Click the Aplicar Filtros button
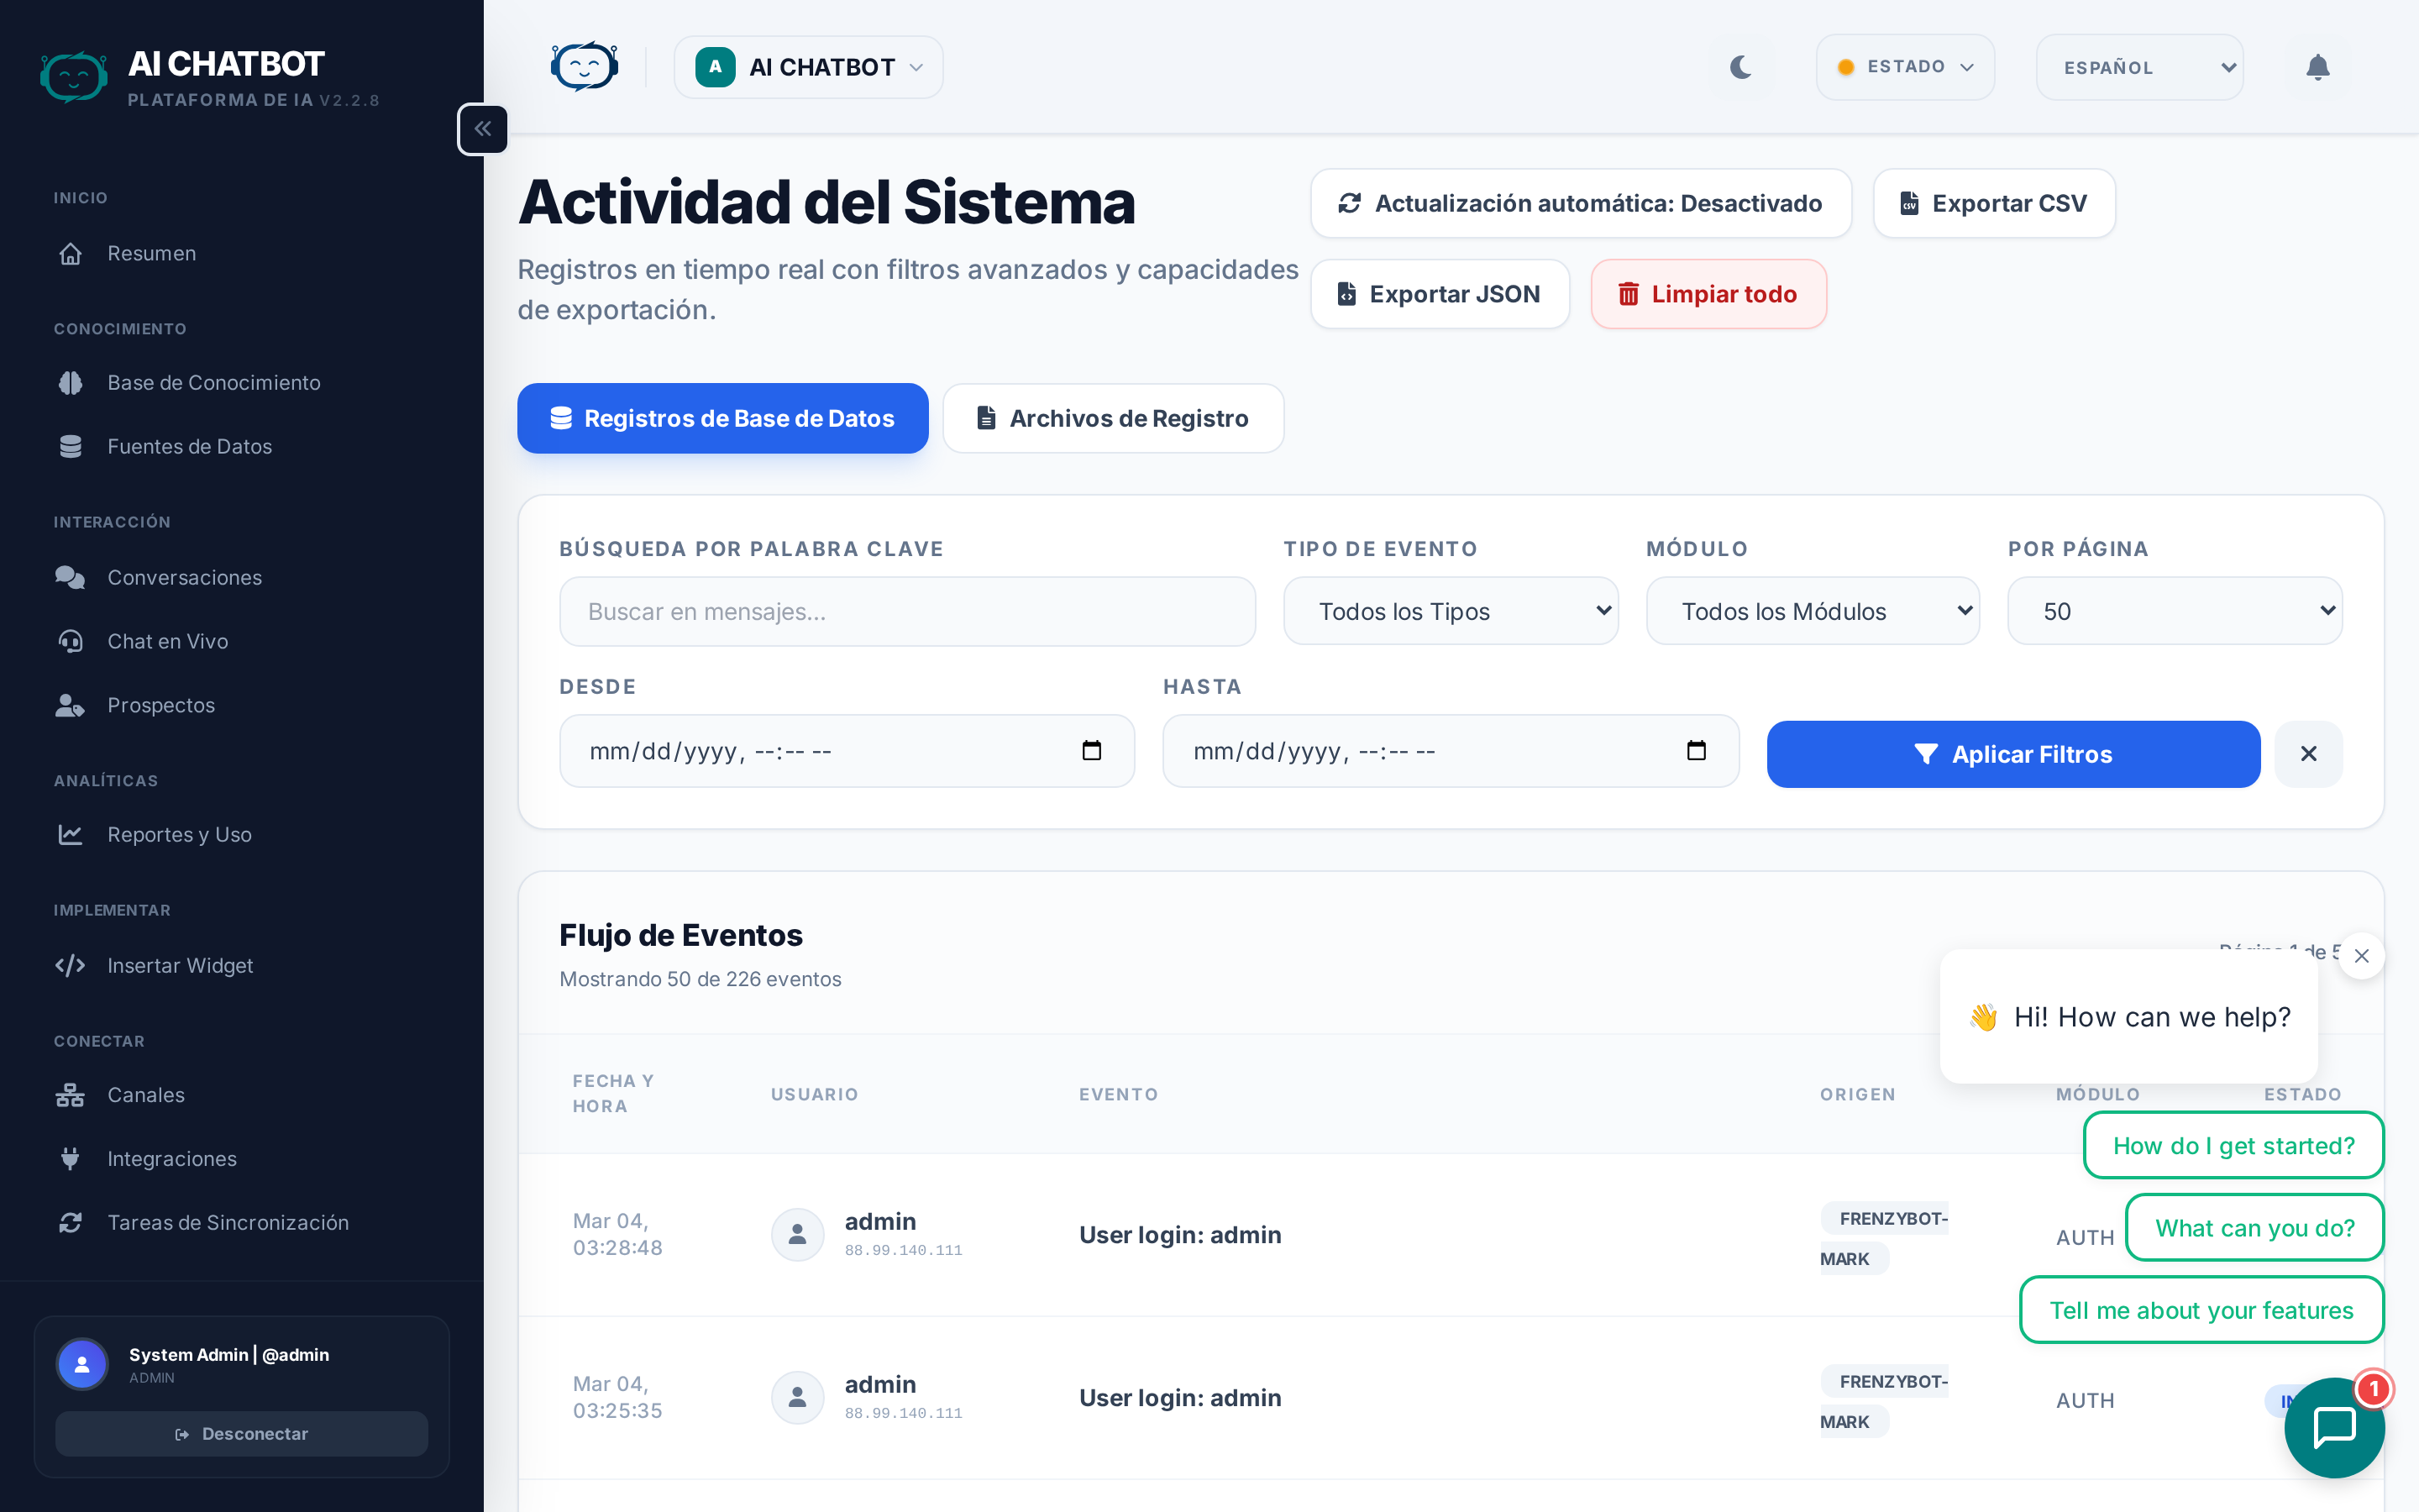The image size is (2419, 1512). [2012, 754]
